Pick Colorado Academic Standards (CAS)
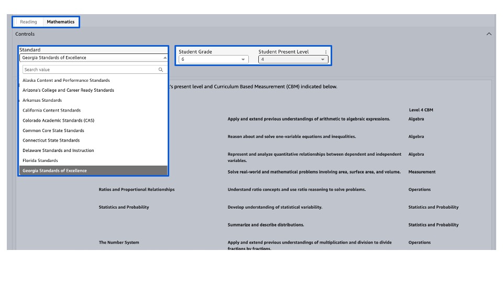The height and width of the screenshot is (283, 503). pos(58,121)
